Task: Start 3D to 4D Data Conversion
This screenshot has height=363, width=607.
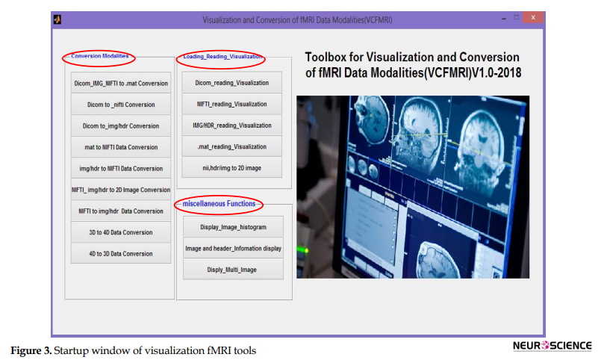Action: tap(121, 232)
